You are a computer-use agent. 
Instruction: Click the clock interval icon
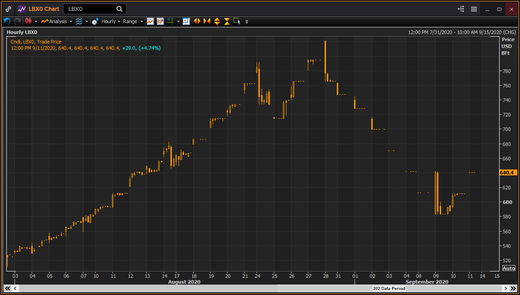[95, 21]
